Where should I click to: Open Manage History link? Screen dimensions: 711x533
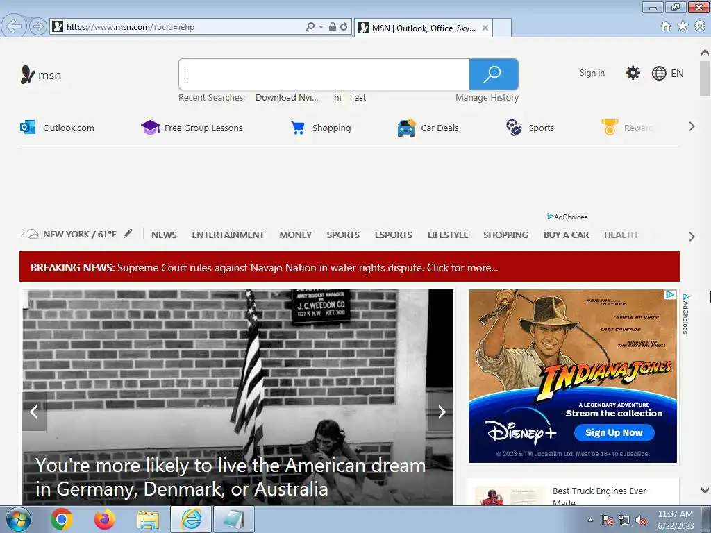[x=487, y=97]
